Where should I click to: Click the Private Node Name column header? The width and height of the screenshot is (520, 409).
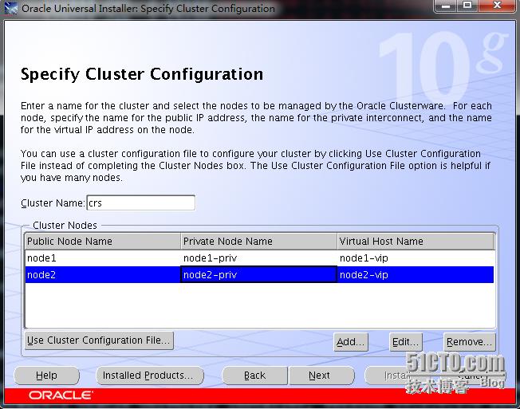click(258, 242)
